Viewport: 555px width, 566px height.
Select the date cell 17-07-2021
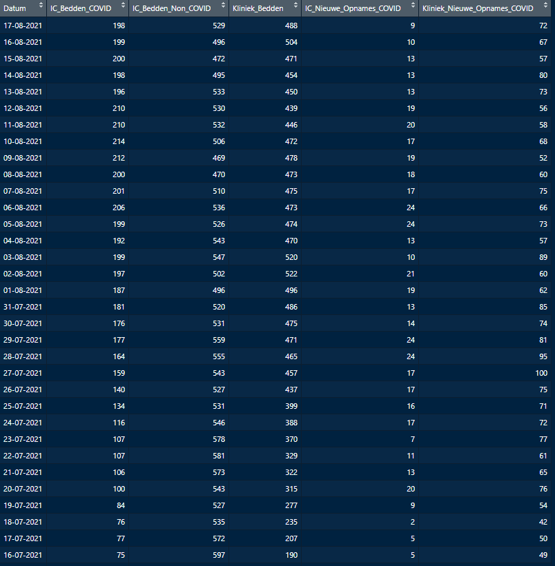[23, 538]
